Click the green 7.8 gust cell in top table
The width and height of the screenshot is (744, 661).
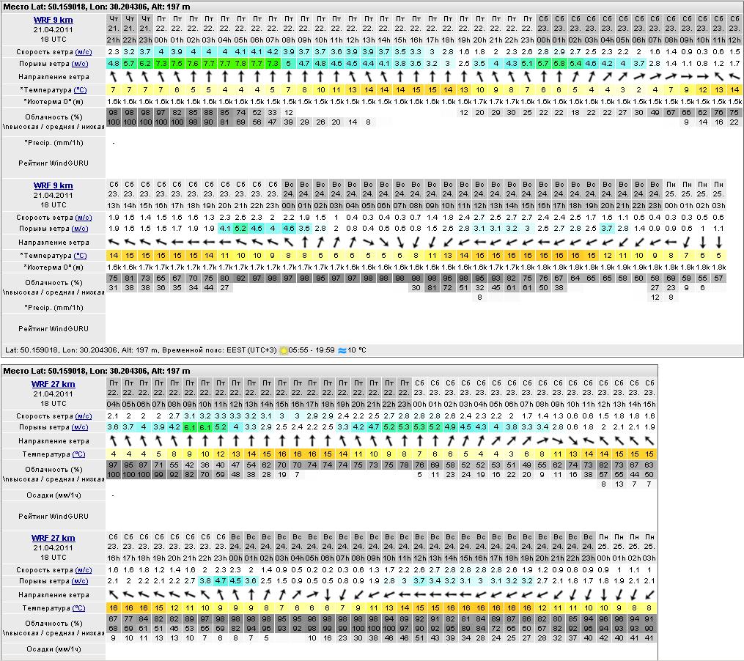tap(240, 64)
